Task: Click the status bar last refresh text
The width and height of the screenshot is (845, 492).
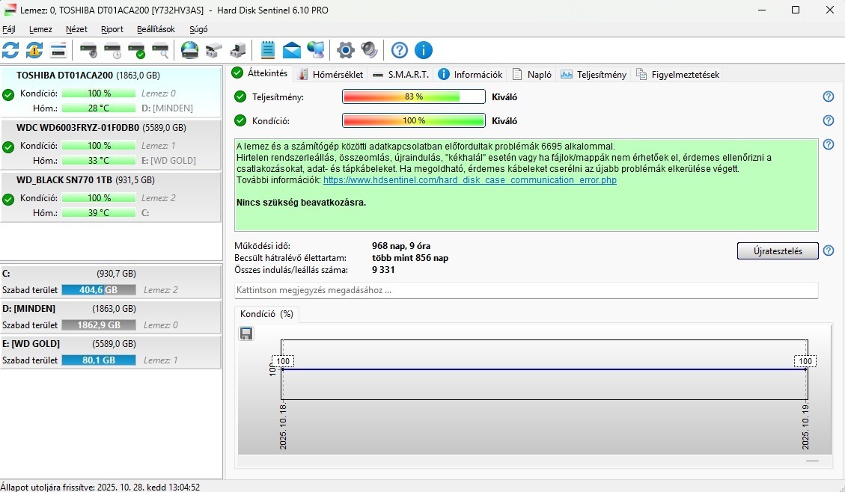Action: 100,488
